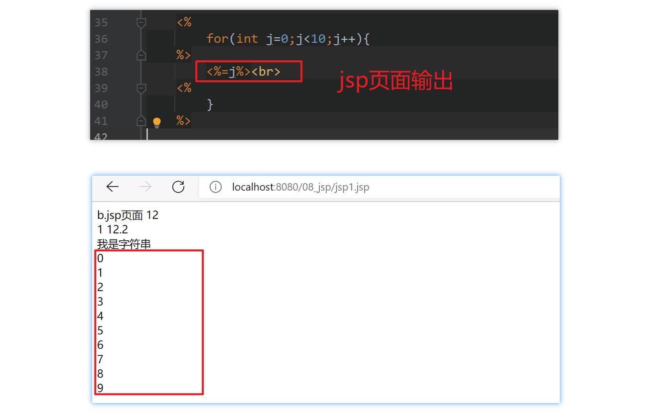Viewport: 647px width, 417px height.
Task: Click line number 38 in gutter
Action: 101,72
